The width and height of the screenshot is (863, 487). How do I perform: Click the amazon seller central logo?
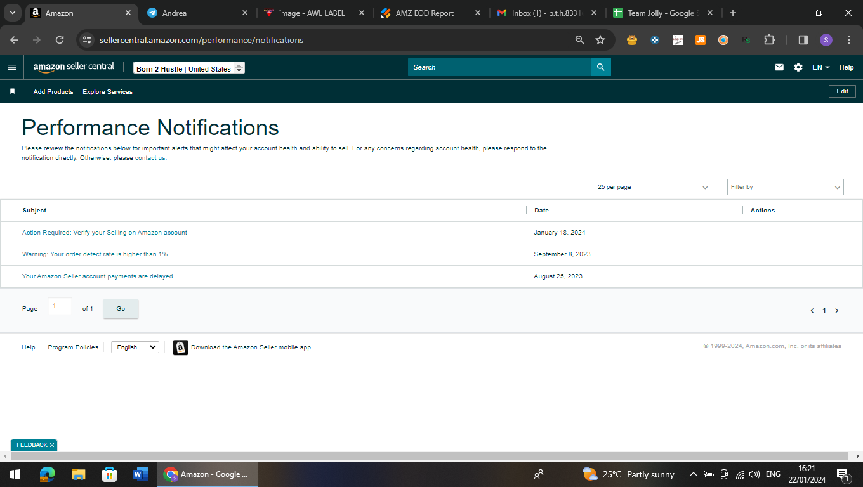click(74, 67)
